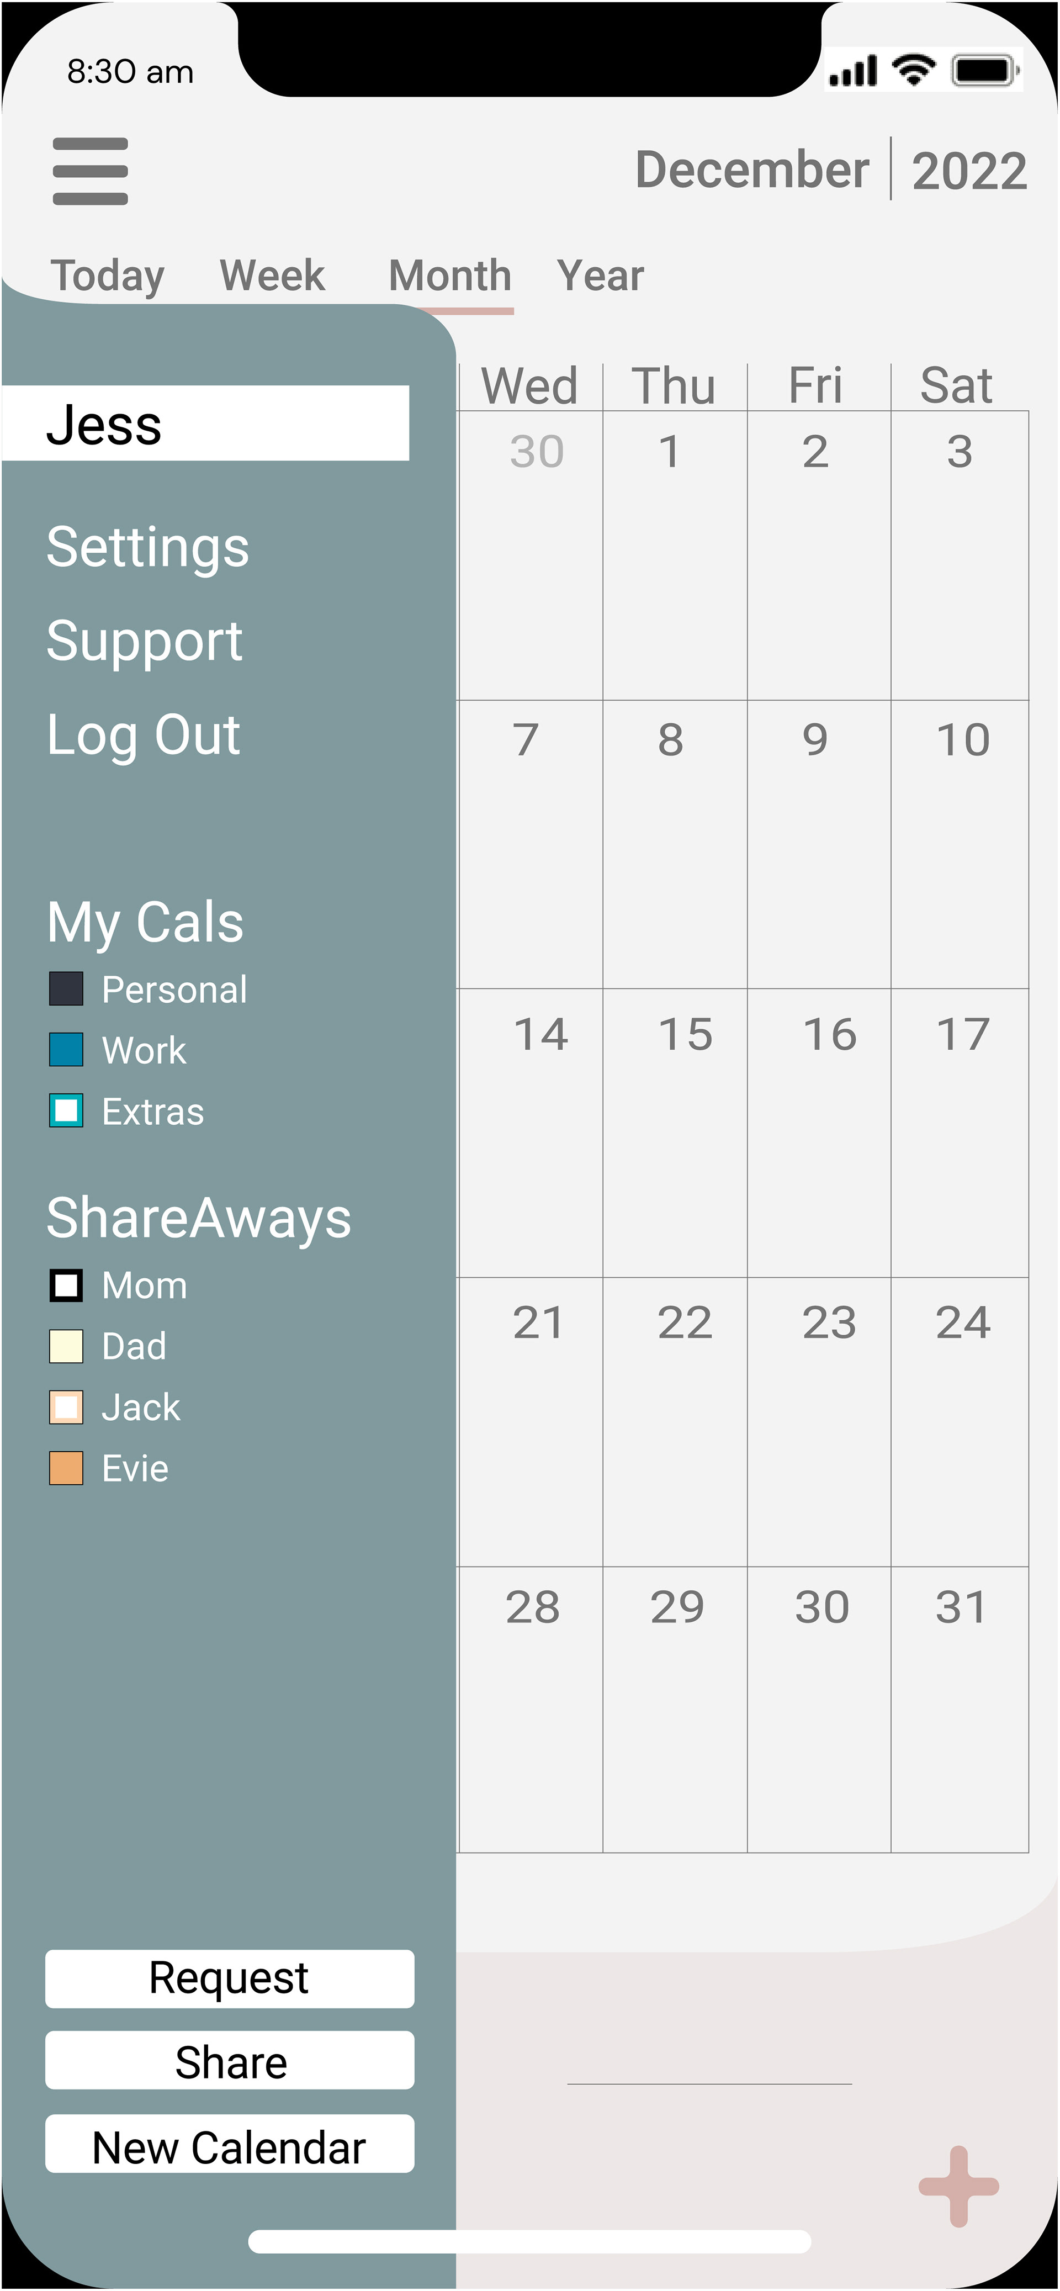
Task: Tap the Wi-Fi status icon
Action: point(913,70)
